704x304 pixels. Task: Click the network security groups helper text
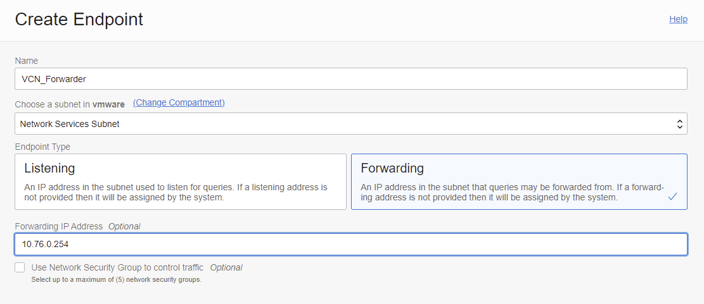(116, 279)
